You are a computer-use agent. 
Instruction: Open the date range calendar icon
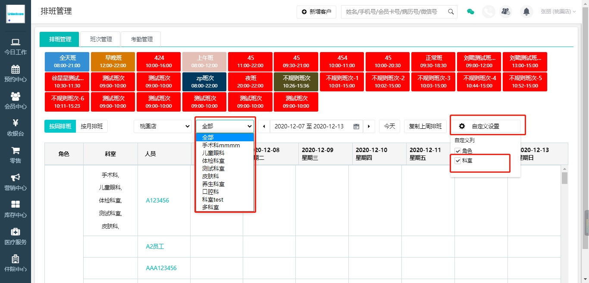356,126
